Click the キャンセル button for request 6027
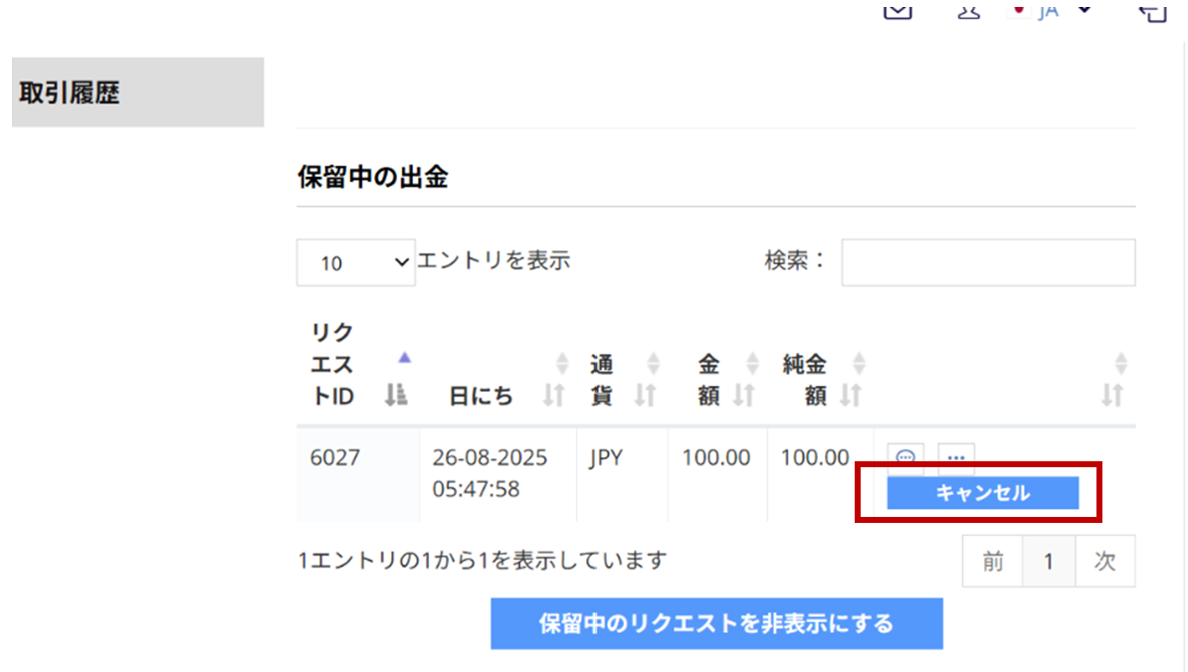1188x672 pixels. click(x=982, y=493)
